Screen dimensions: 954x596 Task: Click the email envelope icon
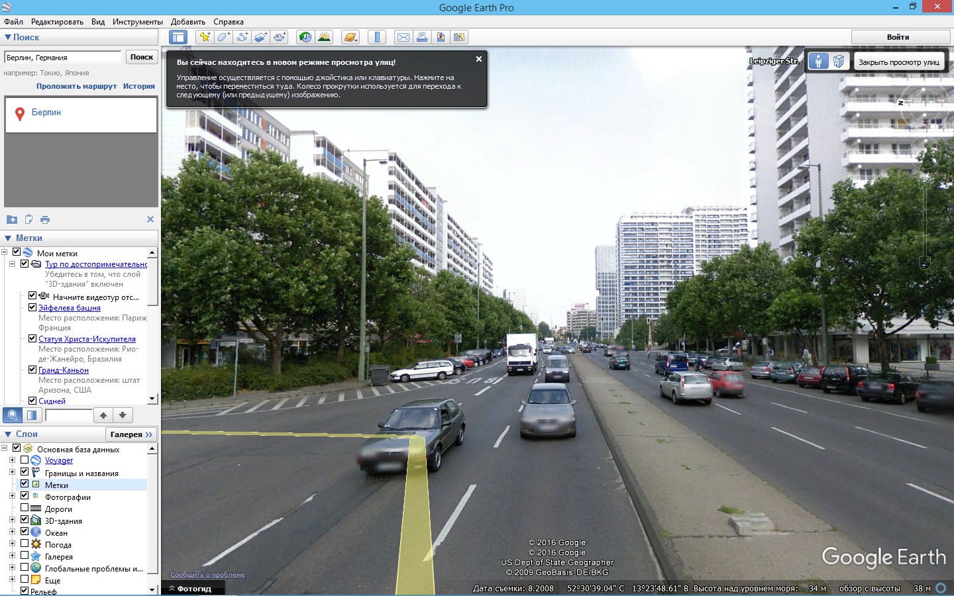point(403,37)
